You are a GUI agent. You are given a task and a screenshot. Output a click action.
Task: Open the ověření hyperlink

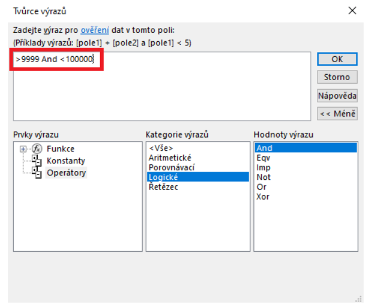(93, 30)
